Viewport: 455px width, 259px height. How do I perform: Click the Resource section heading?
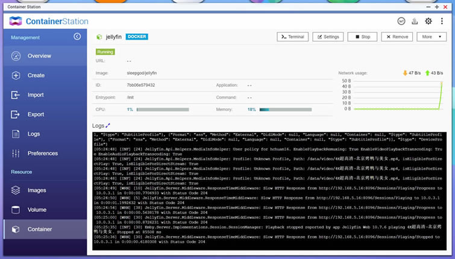22,172
